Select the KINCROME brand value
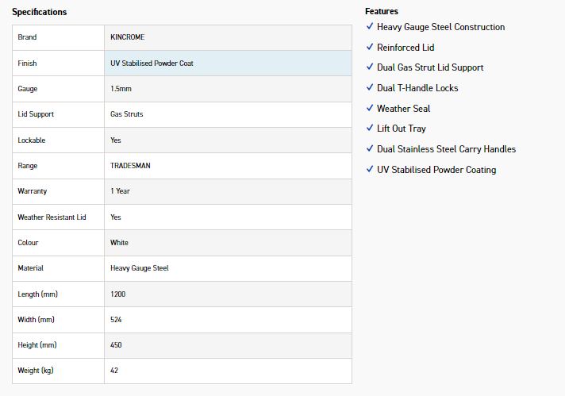The height and width of the screenshot is (396, 565). click(128, 37)
